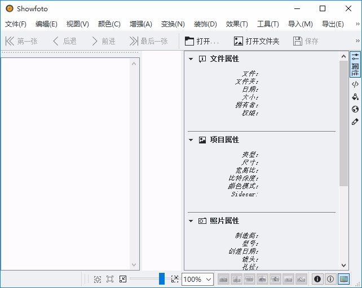This screenshot has height=288, width=362.
Task: Click the Sidecar: label
Action: click(x=244, y=194)
